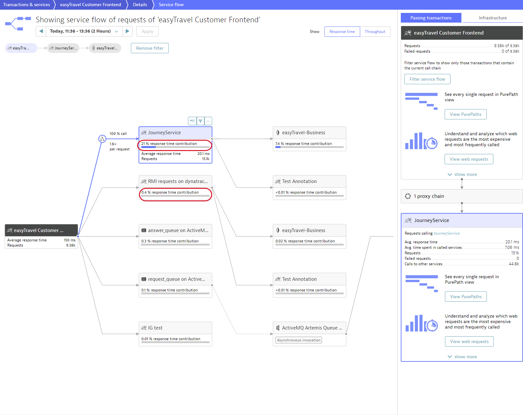Open the Passing transactions tab
The image size is (523, 415).
pyautogui.click(x=431, y=18)
